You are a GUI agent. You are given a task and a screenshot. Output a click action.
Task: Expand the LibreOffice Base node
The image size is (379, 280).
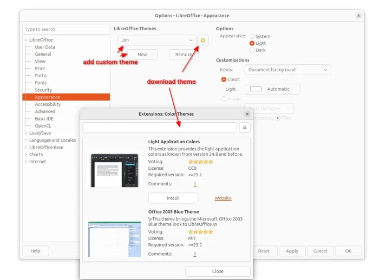click(x=26, y=148)
